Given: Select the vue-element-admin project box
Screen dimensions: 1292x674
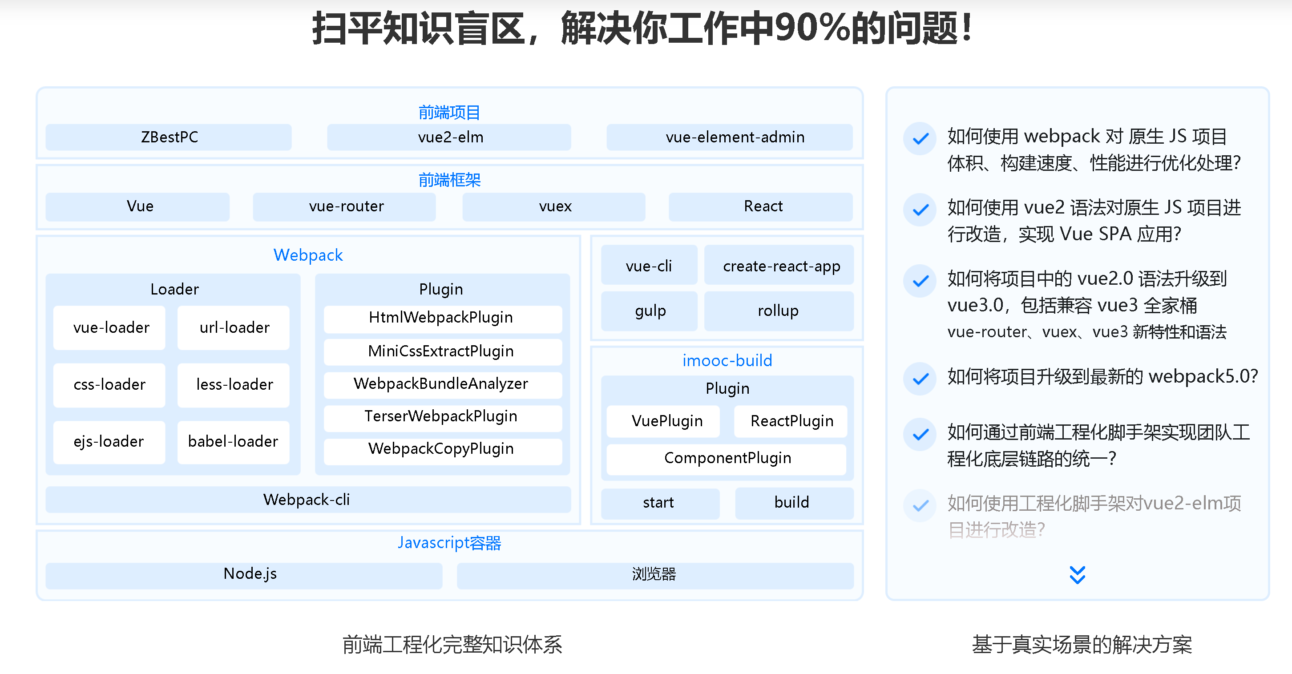Looking at the screenshot, I should coord(730,137).
